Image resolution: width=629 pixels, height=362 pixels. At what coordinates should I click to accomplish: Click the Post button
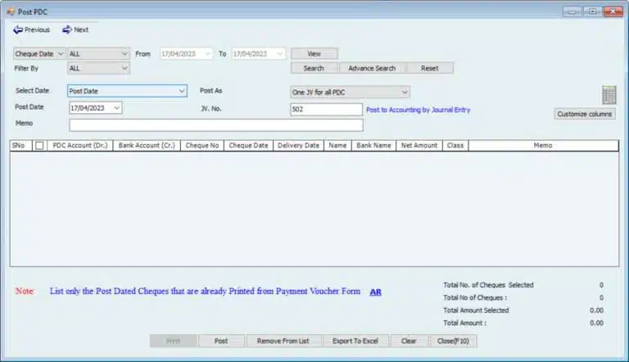click(x=221, y=341)
